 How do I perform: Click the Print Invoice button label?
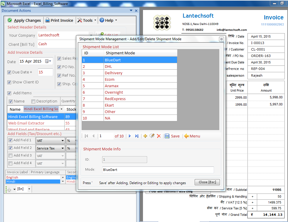(x=62, y=20)
